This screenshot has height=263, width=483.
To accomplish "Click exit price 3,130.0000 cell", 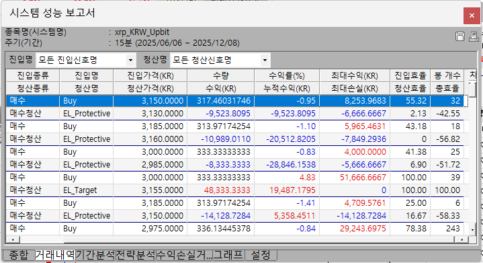I will (x=150, y=114).
